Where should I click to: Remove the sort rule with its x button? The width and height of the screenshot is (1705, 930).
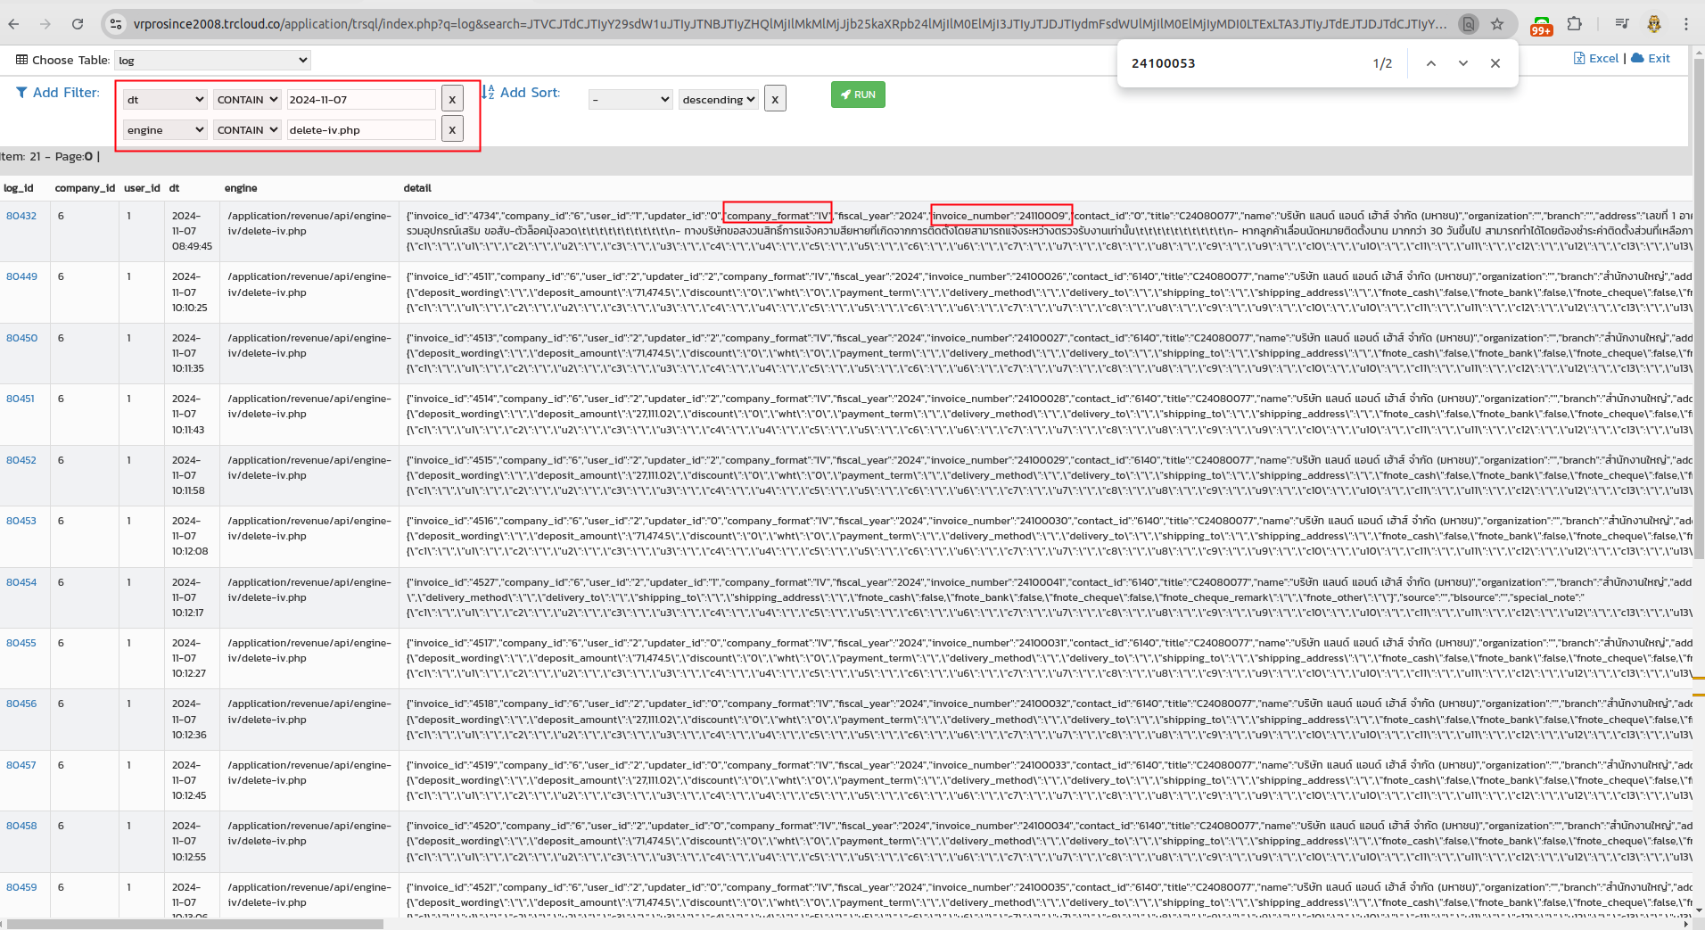775,99
